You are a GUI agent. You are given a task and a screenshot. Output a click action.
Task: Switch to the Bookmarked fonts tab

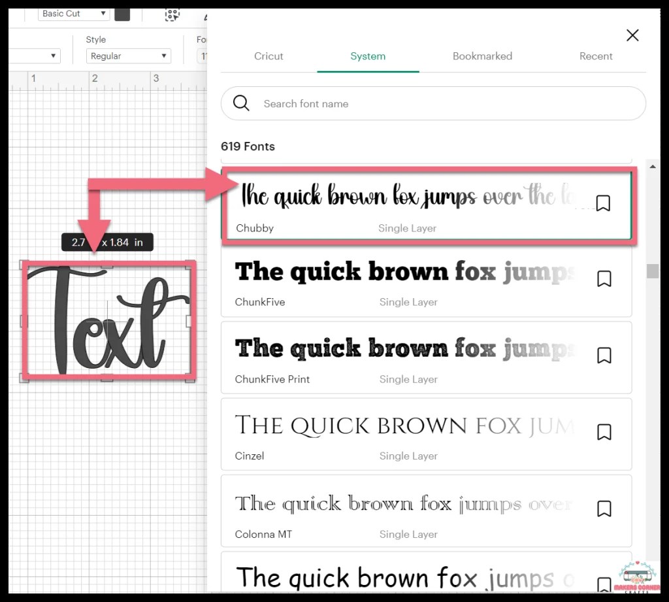pos(482,56)
